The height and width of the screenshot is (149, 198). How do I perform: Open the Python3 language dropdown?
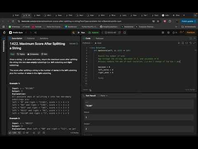coord(87,43)
